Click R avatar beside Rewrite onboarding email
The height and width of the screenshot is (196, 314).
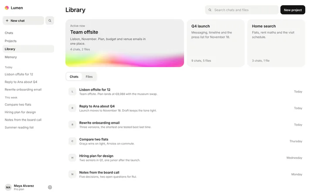point(72,125)
